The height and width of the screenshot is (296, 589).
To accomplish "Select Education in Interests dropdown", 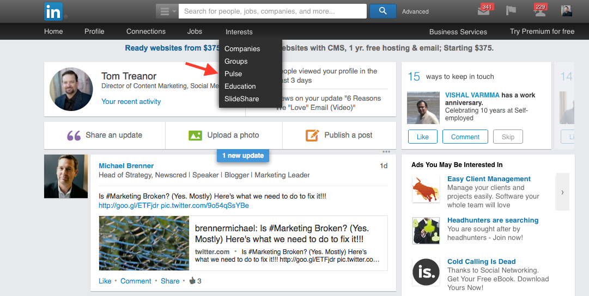I will [240, 87].
